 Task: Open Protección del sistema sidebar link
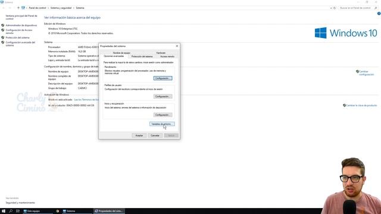[17, 37]
